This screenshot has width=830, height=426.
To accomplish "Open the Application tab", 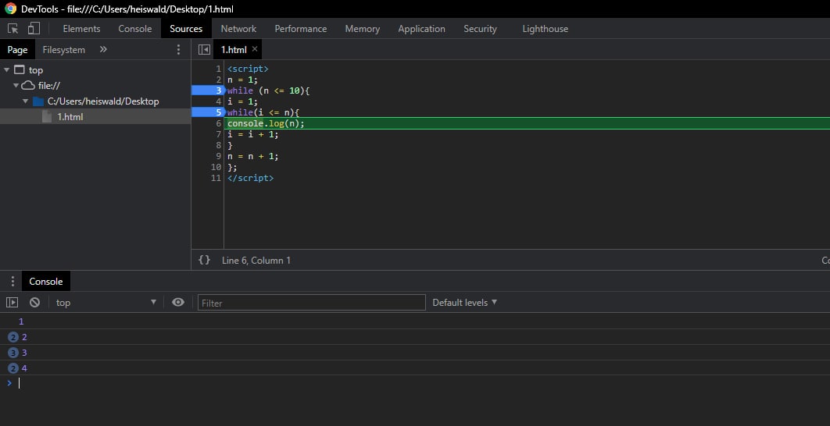I will (421, 29).
